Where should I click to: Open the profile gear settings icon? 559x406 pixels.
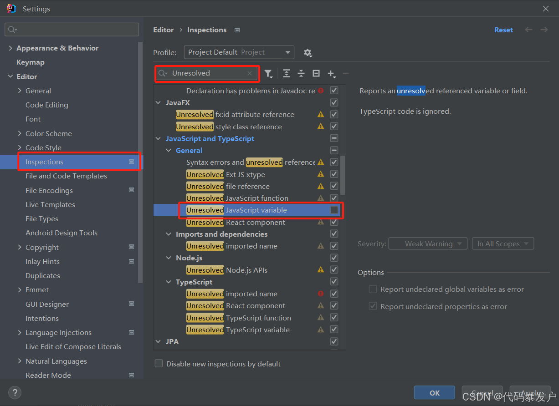click(x=308, y=53)
